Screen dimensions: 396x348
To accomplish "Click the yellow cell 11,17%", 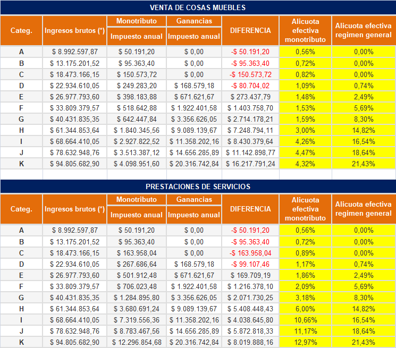I will pos(305,331).
